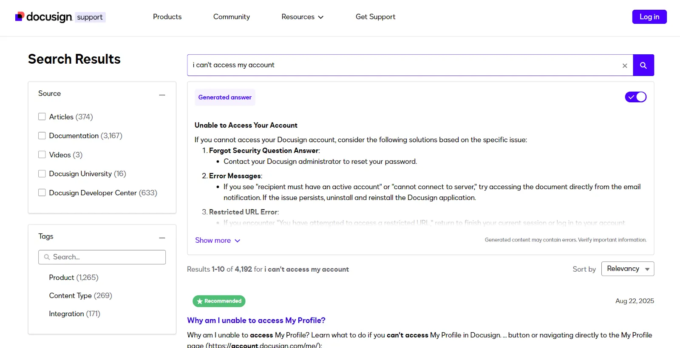The height and width of the screenshot is (348, 680).
Task: Collapse the Tags filter panel
Action: click(162, 238)
